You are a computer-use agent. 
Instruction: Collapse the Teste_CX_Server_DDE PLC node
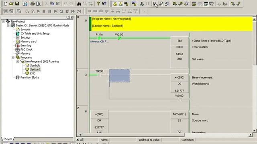[x=8, y=26]
